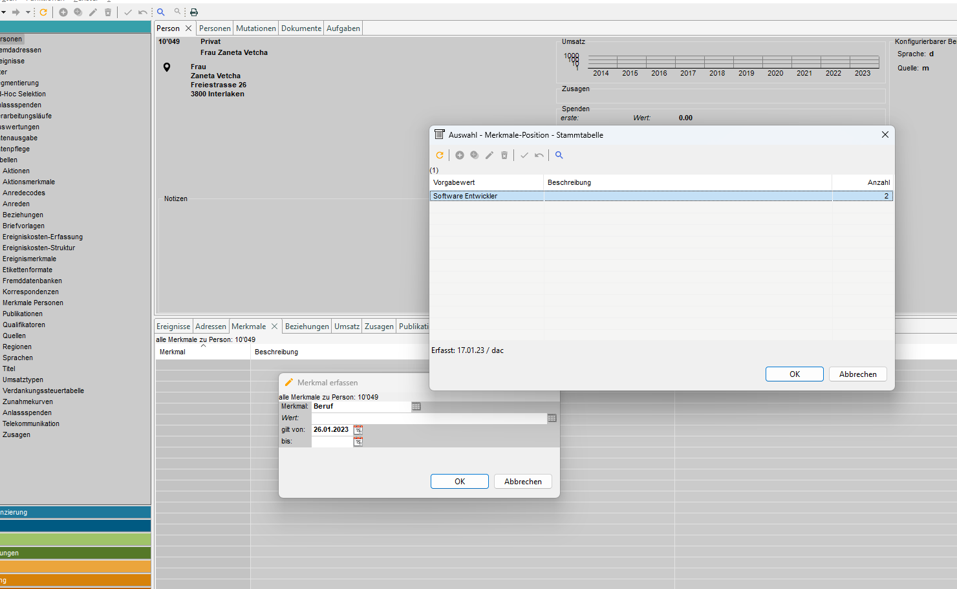Click the map pin icon beside address
957x589 pixels.
pos(167,67)
